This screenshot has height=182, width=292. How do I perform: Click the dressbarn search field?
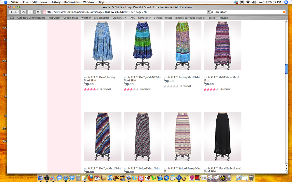pyautogui.click(x=248, y=12)
